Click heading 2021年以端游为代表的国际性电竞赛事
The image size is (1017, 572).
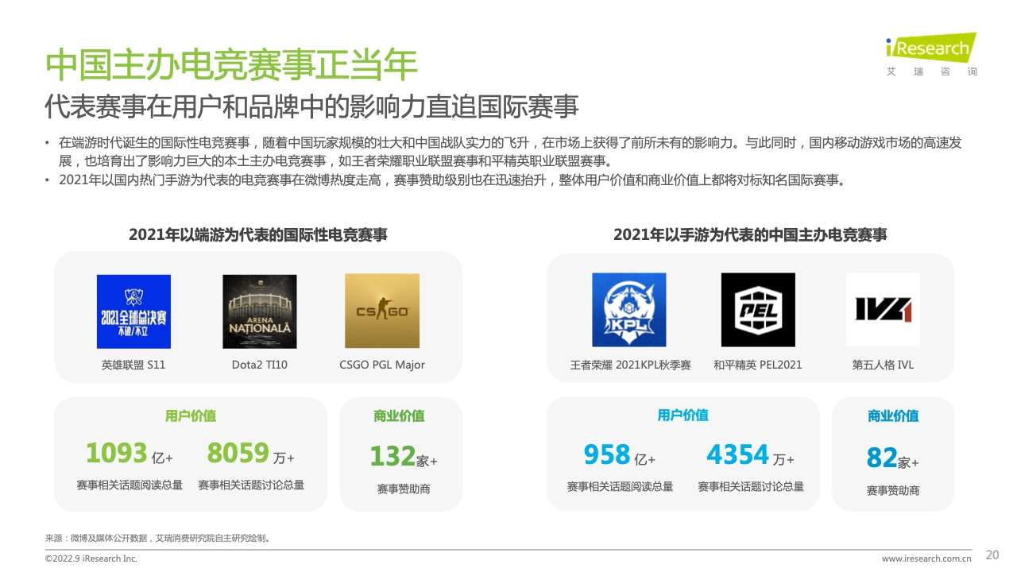pos(258,234)
